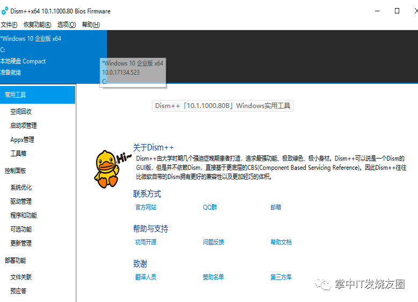Screen dimensions: 418x302
Task: Select the Windows 10 企业版 x64 system tile
Action: [53, 56]
